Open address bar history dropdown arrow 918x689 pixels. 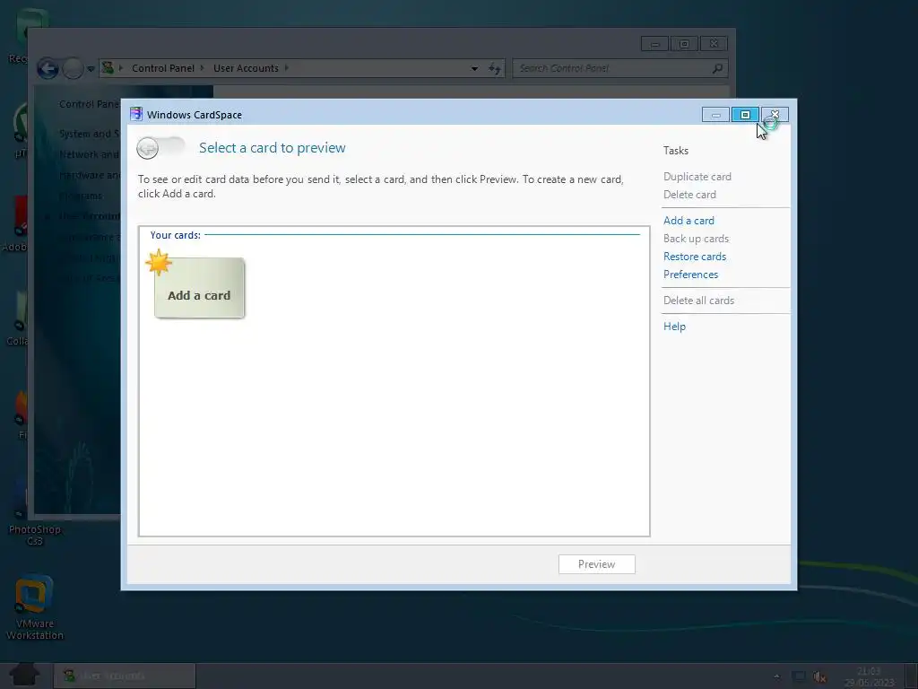click(474, 68)
